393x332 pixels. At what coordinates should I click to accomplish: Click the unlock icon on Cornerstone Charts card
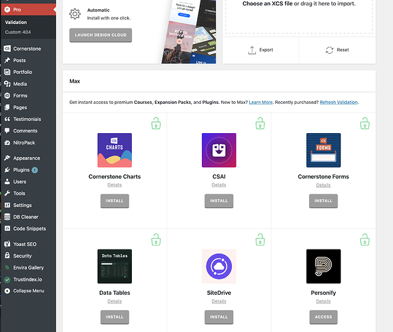coord(156,124)
